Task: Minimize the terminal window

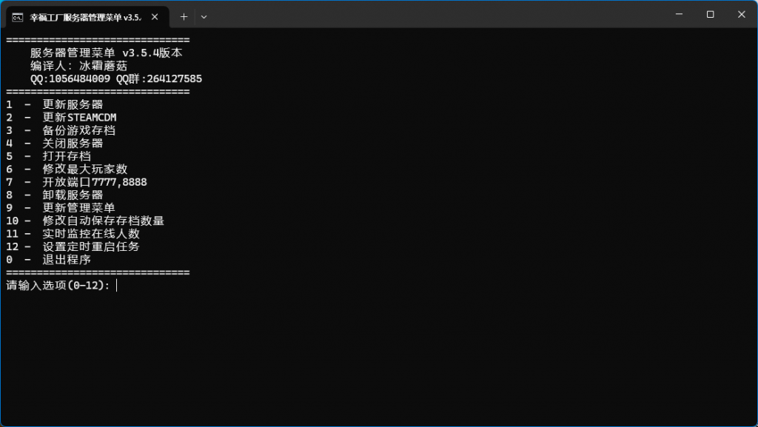Action: (677, 14)
